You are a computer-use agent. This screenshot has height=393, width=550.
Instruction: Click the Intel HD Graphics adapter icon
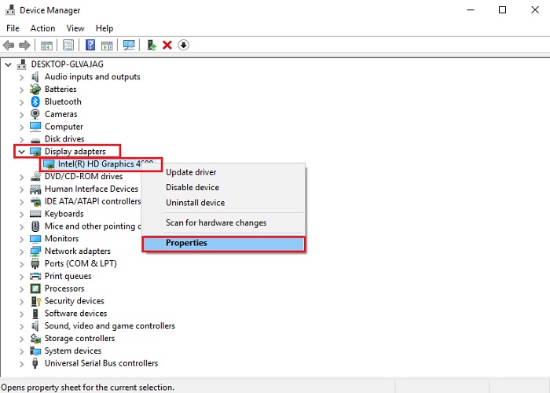click(x=49, y=163)
